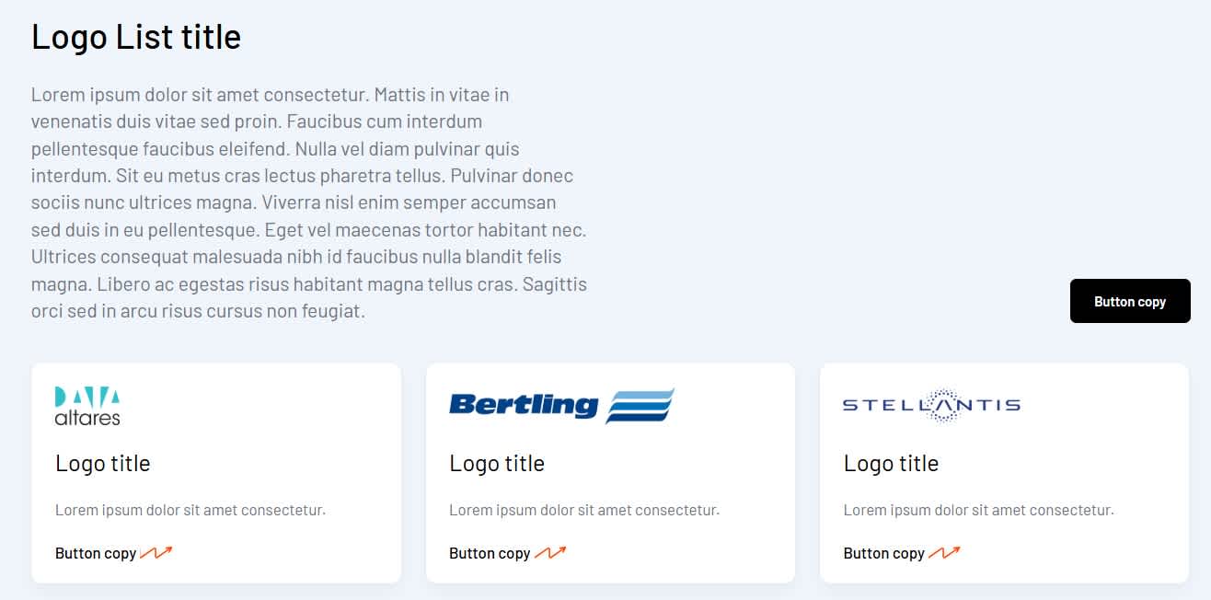The image size is (1211, 600).
Task: Click the description text in the Stellantis card
Action: pos(978,510)
